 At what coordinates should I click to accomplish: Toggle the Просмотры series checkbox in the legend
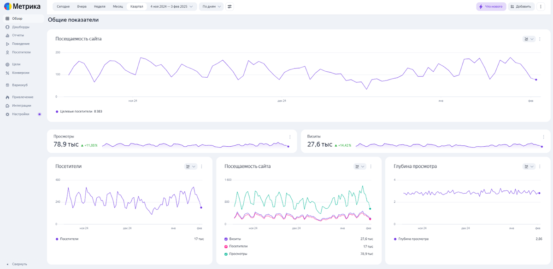(226, 254)
